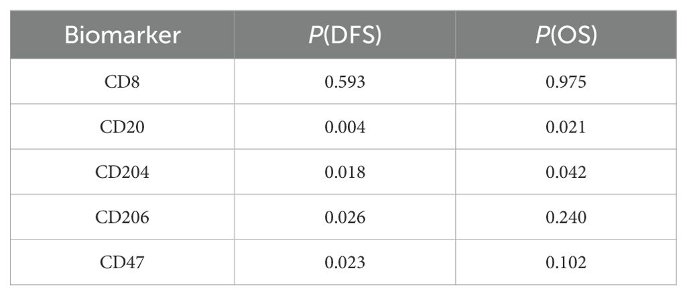Click the CD204 biomarker cell
Viewport: 687px width, 295px height.
click(123, 172)
